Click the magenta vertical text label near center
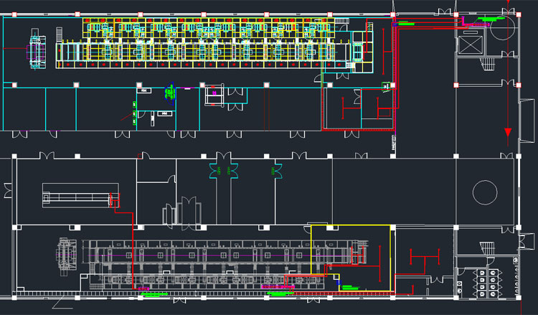Viewport: 538px width, 315px height. [393, 144]
